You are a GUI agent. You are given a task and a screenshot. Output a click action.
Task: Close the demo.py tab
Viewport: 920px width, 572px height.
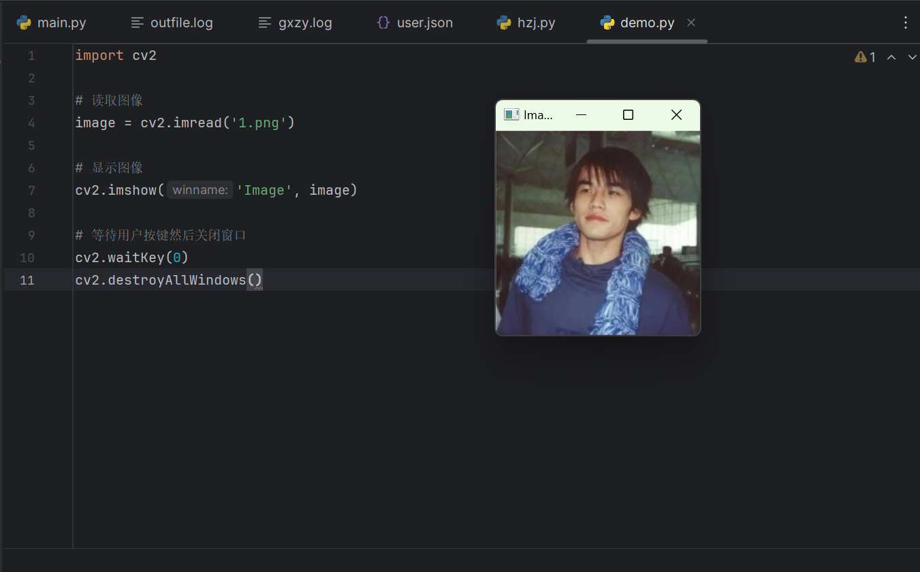click(x=691, y=22)
